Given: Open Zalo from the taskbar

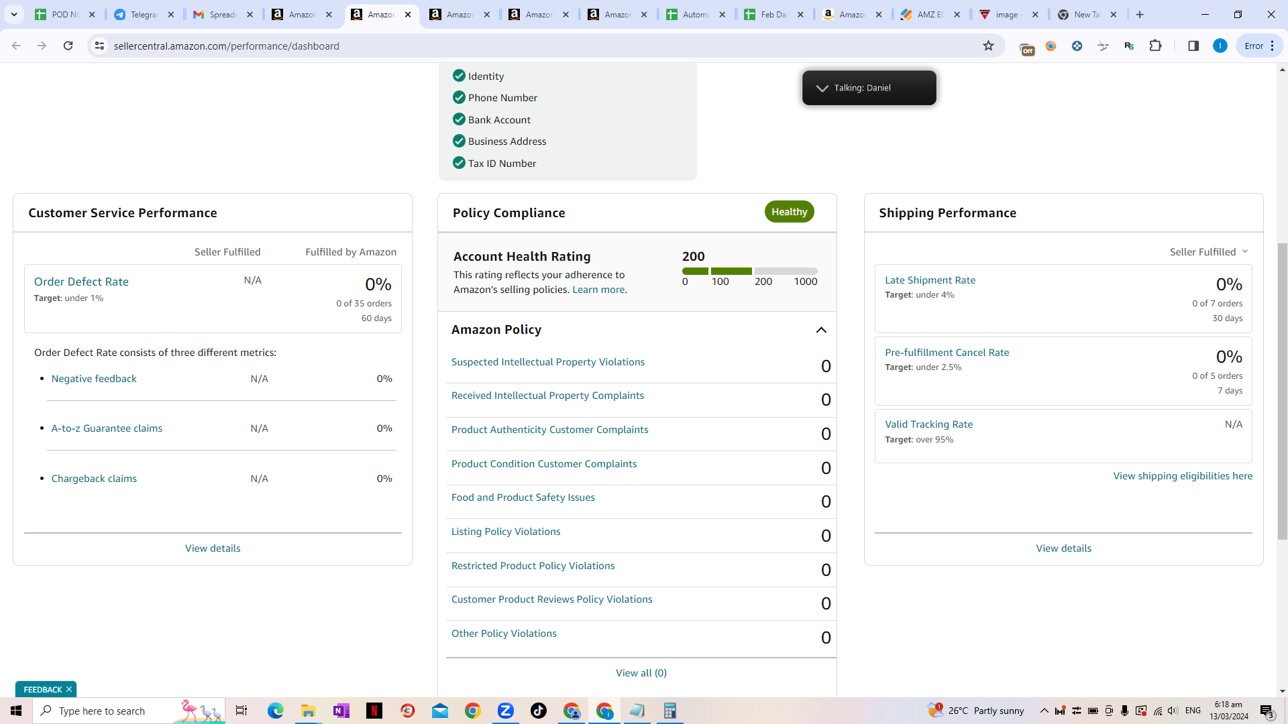Looking at the screenshot, I should click(506, 711).
